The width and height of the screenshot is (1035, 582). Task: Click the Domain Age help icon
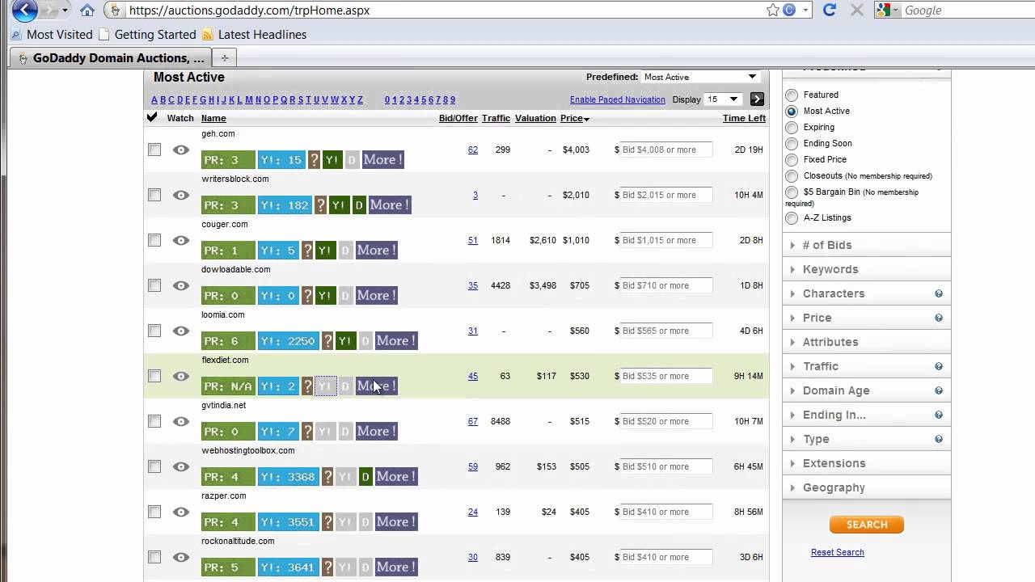(939, 390)
